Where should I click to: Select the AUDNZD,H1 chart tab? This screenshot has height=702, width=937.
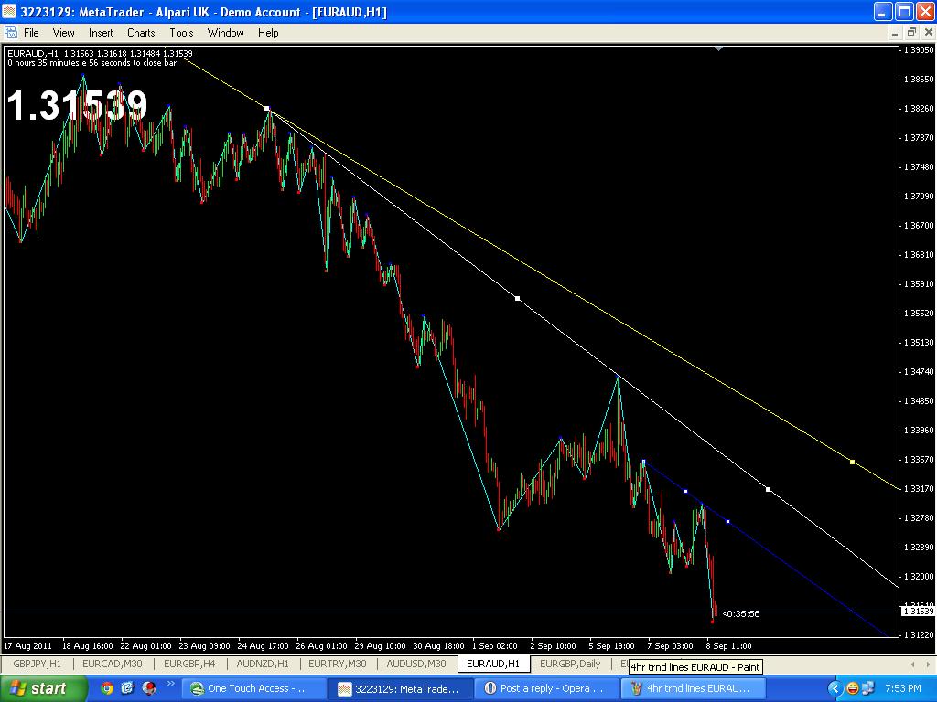point(262,664)
